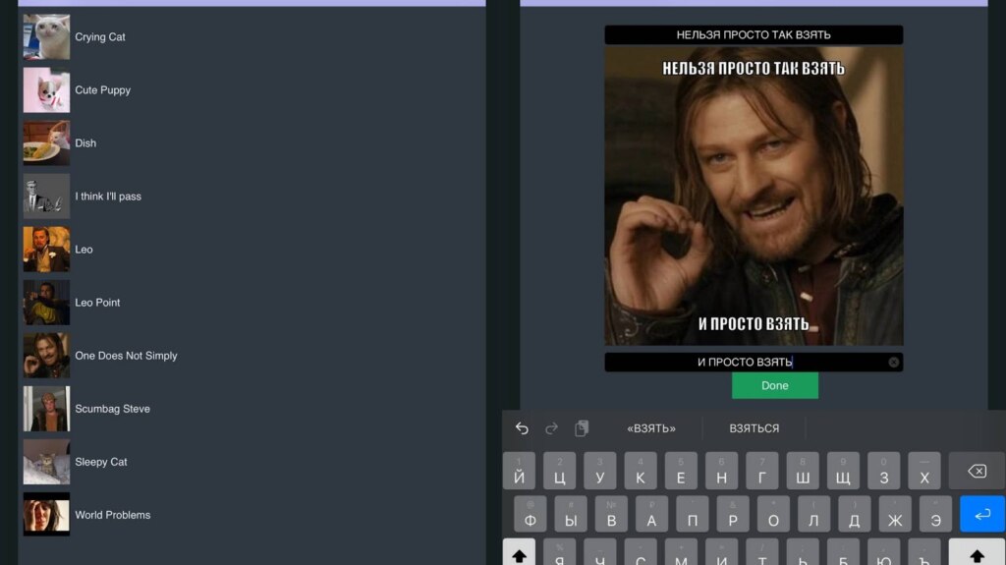Tap the Х key

(924, 472)
